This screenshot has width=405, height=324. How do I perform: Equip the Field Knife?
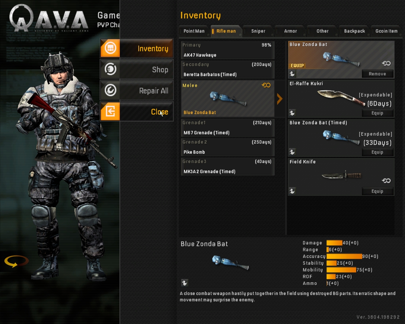click(x=377, y=191)
